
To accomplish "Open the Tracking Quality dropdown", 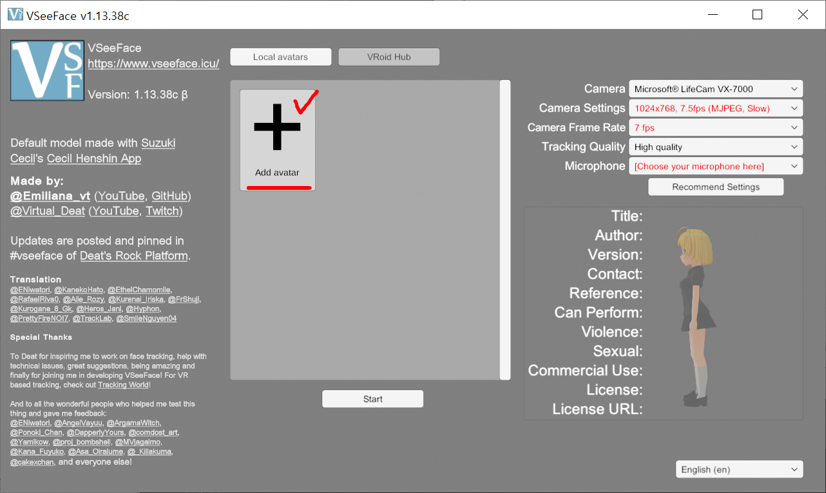I will pos(716,147).
